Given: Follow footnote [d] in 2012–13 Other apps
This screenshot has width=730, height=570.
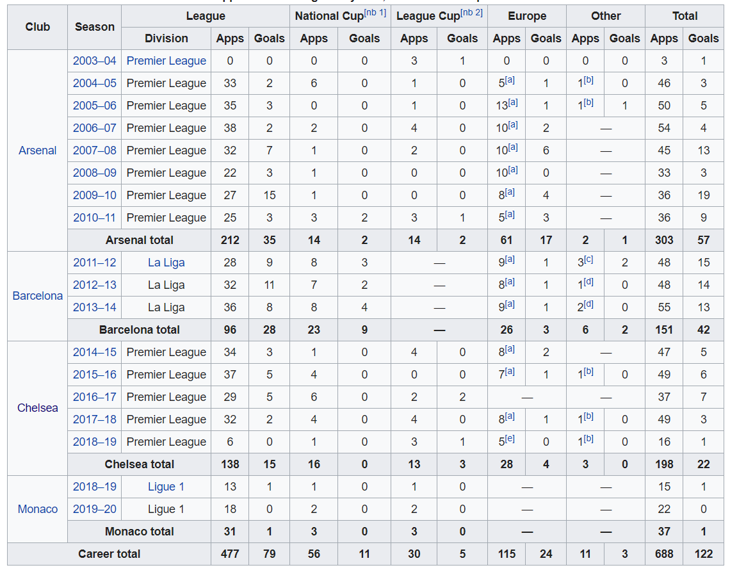Looking at the screenshot, I should [588, 282].
